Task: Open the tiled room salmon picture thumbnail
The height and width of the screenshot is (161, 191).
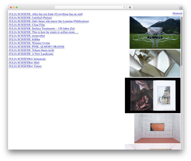Action: [x=157, y=129]
